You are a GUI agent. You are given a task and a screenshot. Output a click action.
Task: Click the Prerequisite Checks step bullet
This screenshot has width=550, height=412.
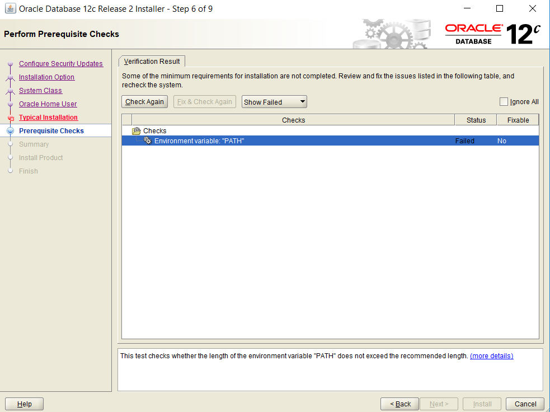tap(11, 131)
